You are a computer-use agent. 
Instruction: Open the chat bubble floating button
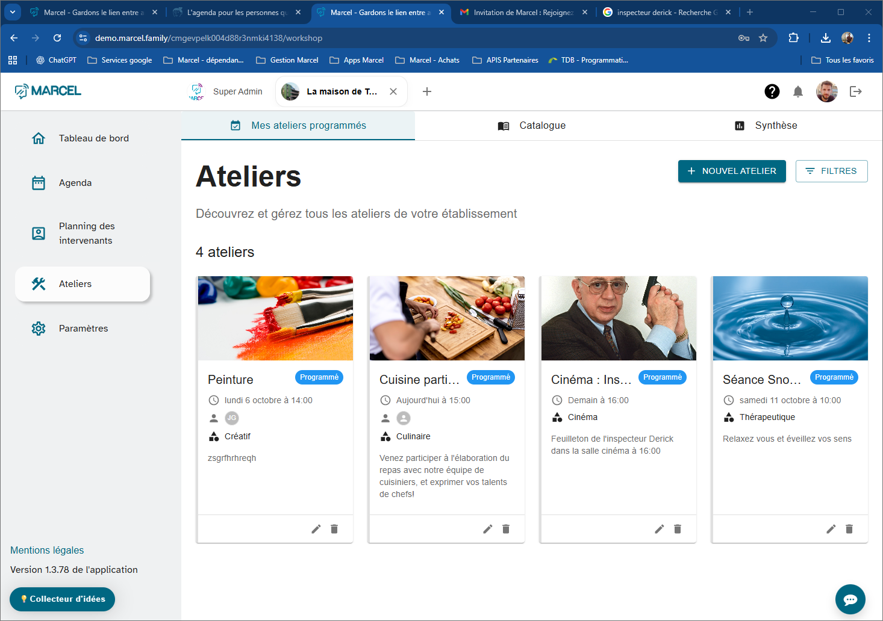pyautogui.click(x=850, y=599)
